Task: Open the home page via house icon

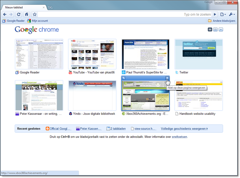Action: 27,14
